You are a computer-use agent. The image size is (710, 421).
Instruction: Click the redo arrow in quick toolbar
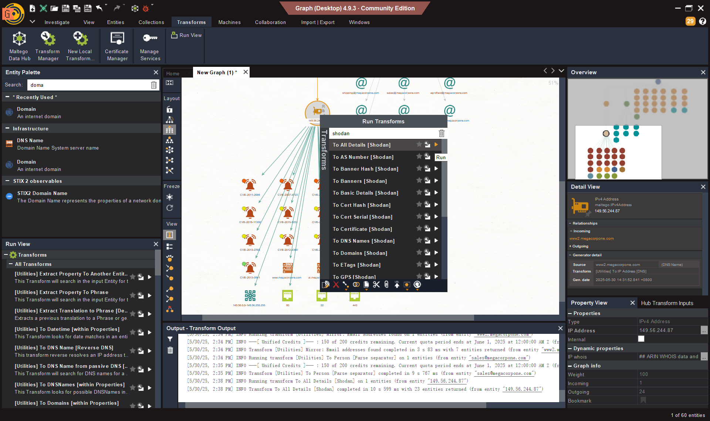117,8
